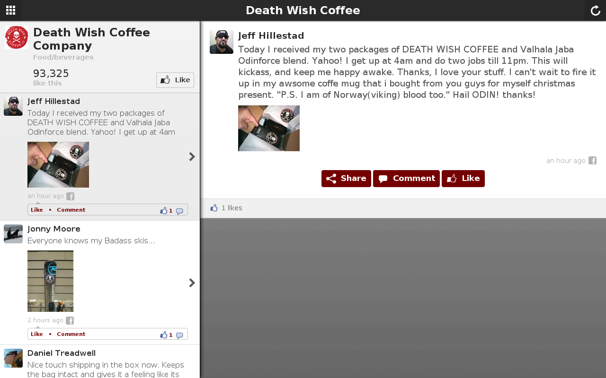
Task: Click Like link under Jeff Hillestad's feed post
Action: (x=37, y=210)
